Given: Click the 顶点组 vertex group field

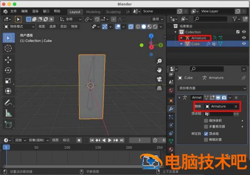Looking at the screenshot, I should pos(219,114).
